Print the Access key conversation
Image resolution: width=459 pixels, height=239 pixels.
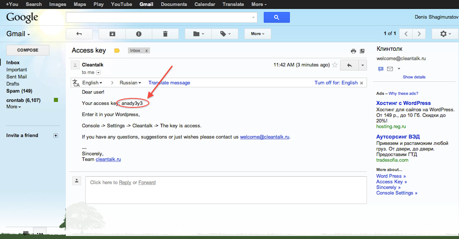click(x=353, y=51)
